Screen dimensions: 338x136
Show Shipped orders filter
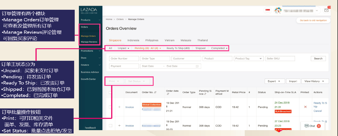200,48
